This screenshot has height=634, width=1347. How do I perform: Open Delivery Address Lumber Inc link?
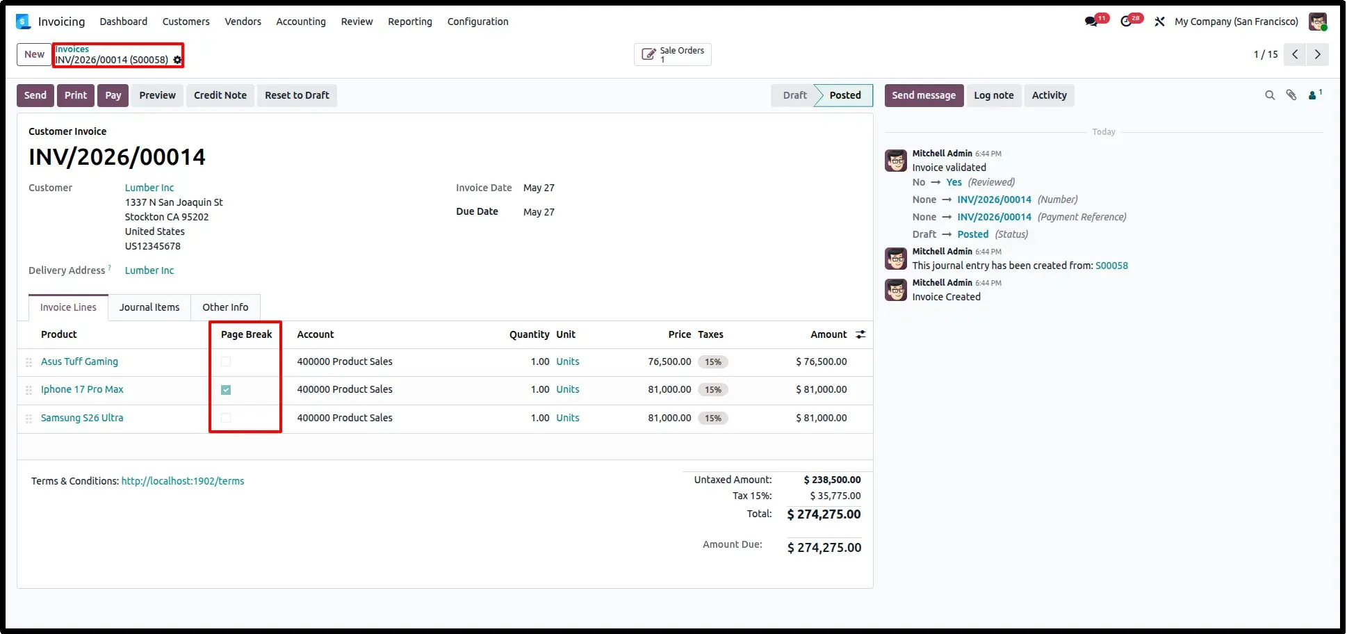click(x=149, y=270)
